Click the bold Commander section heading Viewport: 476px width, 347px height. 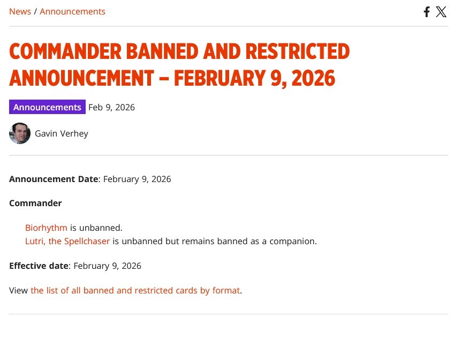[35, 203]
